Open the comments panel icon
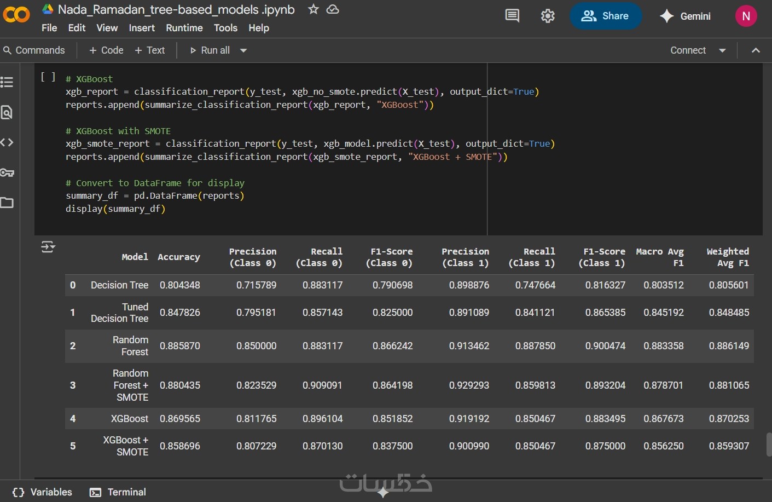 [512, 16]
